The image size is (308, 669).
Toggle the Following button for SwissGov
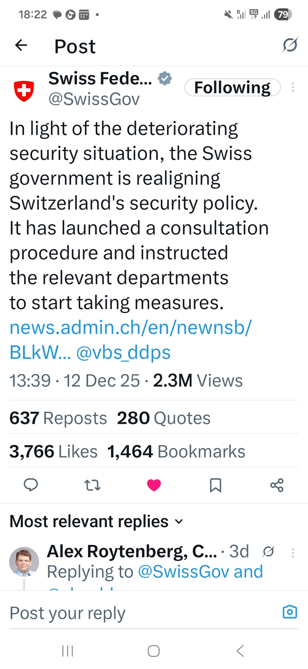tap(232, 88)
